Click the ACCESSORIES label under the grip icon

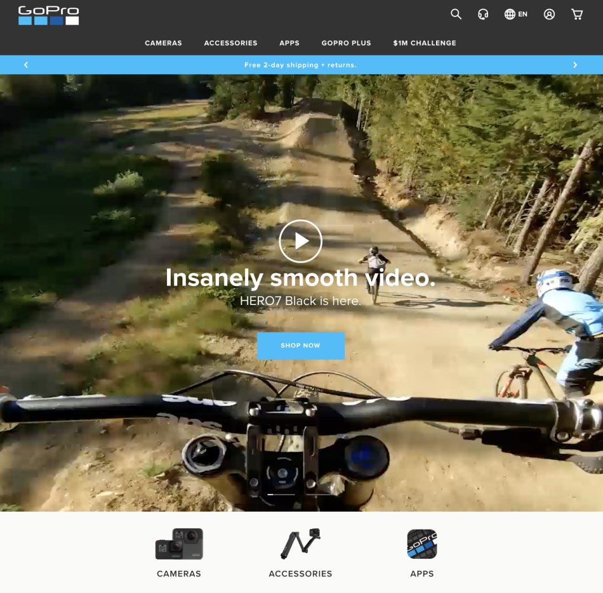[x=301, y=573]
